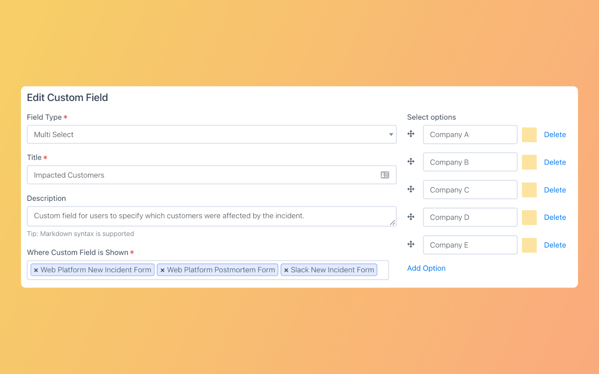Delete the Company C option

tap(555, 190)
